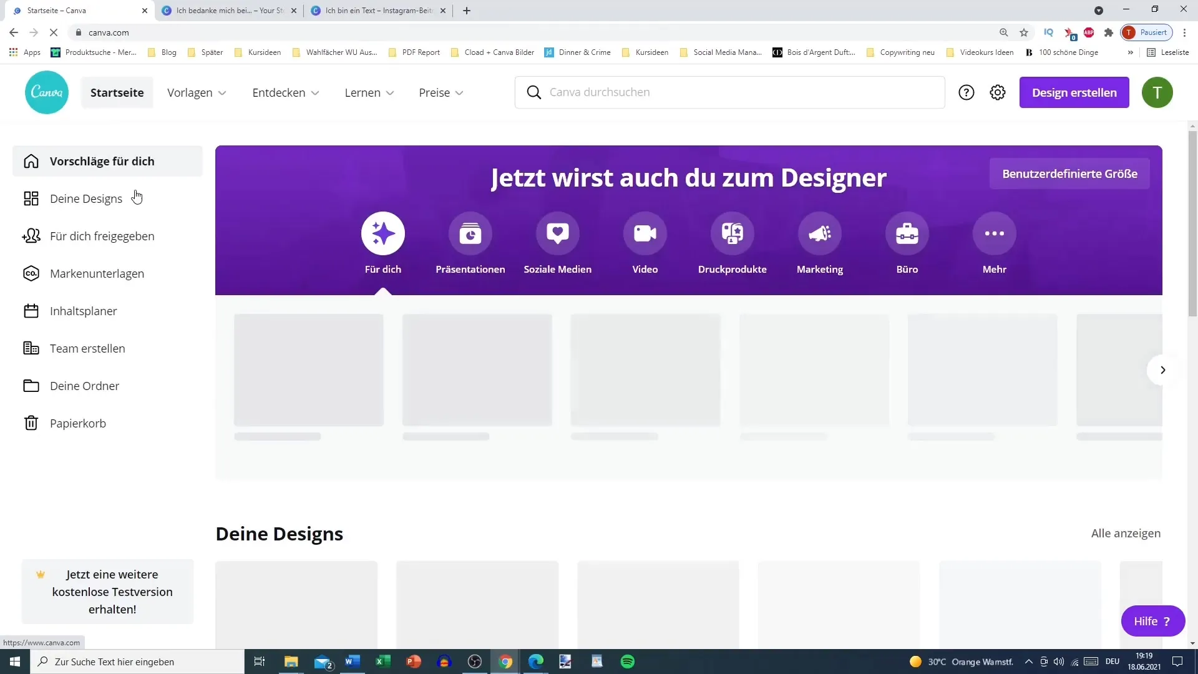Open 'Für dich freigegeben' in the sidebar
1198x674 pixels.
[x=107, y=236]
